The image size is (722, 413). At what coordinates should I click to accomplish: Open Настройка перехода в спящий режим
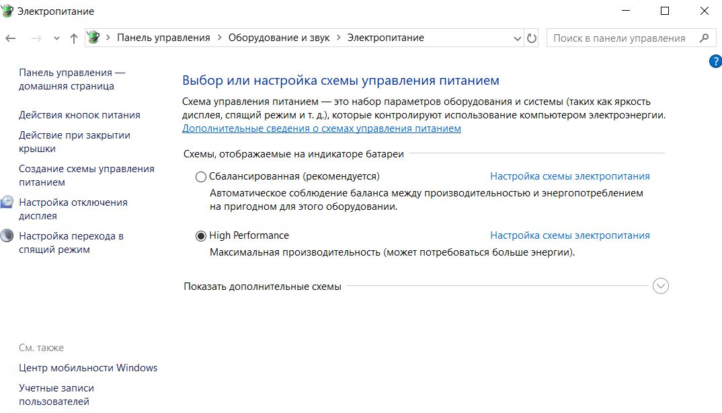point(71,243)
